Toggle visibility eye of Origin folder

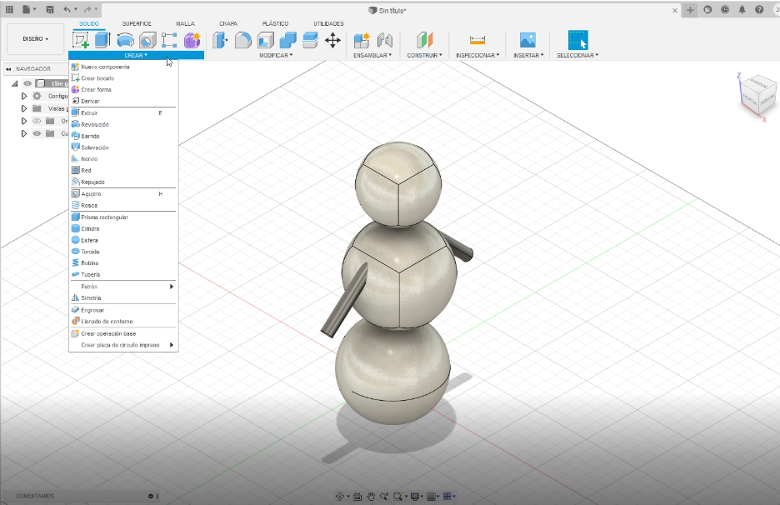[x=37, y=121]
